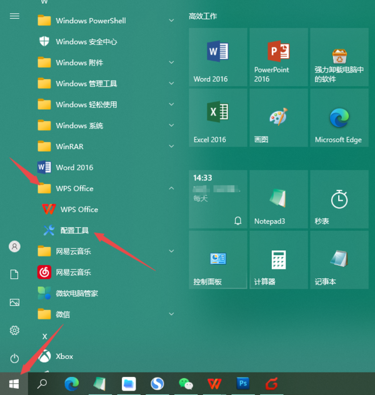Launch the 计算器 calculator tile

(279, 260)
